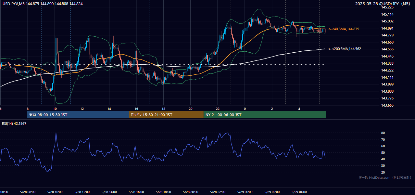Click hour label 12 under price chart
The height and width of the screenshot is (195, 415).
pos(82,109)
